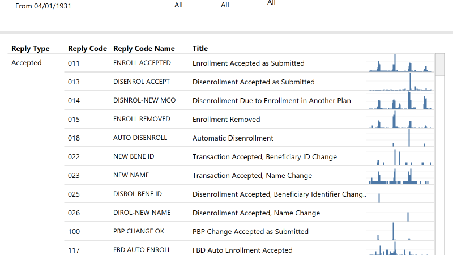Click the NEW NAME row sparkline

(x=400, y=176)
